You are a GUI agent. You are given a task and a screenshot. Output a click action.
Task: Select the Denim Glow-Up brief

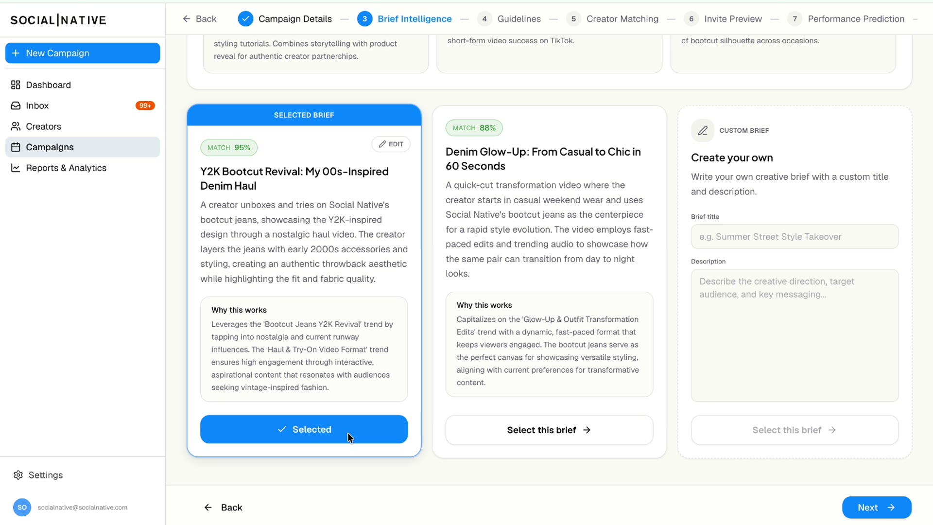[x=549, y=430]
